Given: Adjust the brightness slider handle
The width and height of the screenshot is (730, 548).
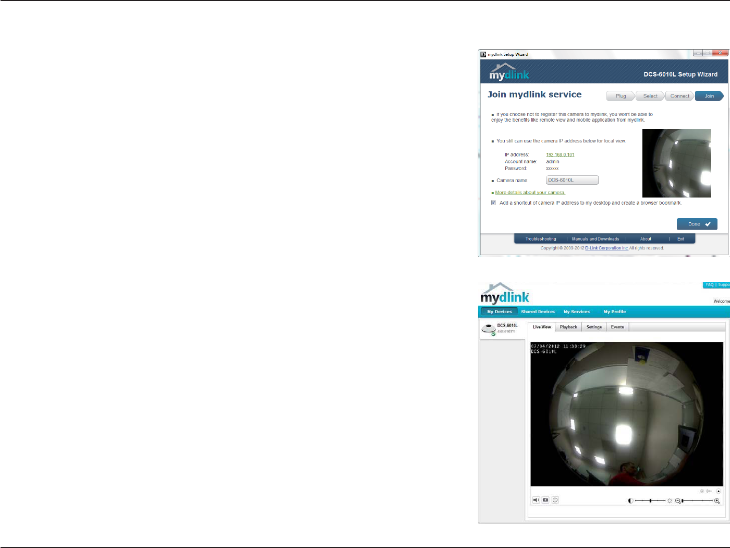Looking at the screenshot, I should tap(650, 501).
